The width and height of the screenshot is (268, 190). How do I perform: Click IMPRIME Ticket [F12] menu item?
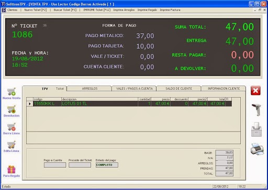(x=97, y=10)
